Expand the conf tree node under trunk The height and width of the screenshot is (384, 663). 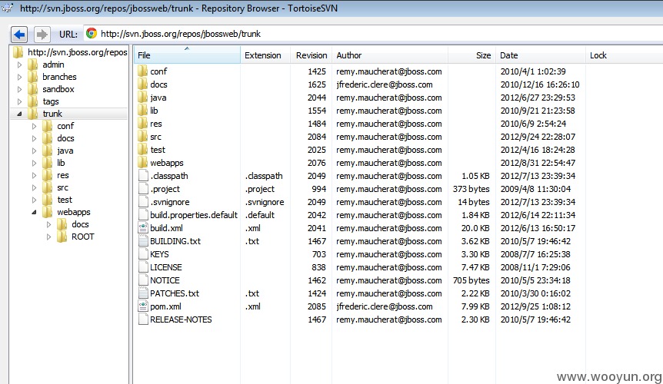tap(35, 126)
